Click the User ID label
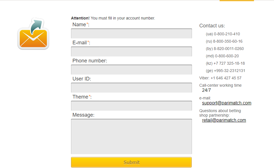The width and height of the screenshot is (274, 168). tap(82, 79)
